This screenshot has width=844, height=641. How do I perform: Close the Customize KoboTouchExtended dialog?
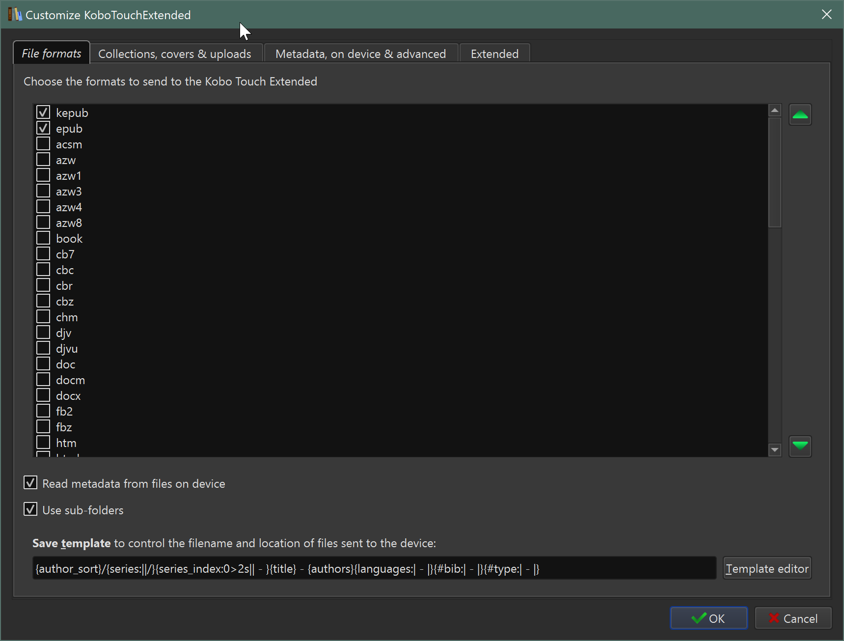point(827,14)
